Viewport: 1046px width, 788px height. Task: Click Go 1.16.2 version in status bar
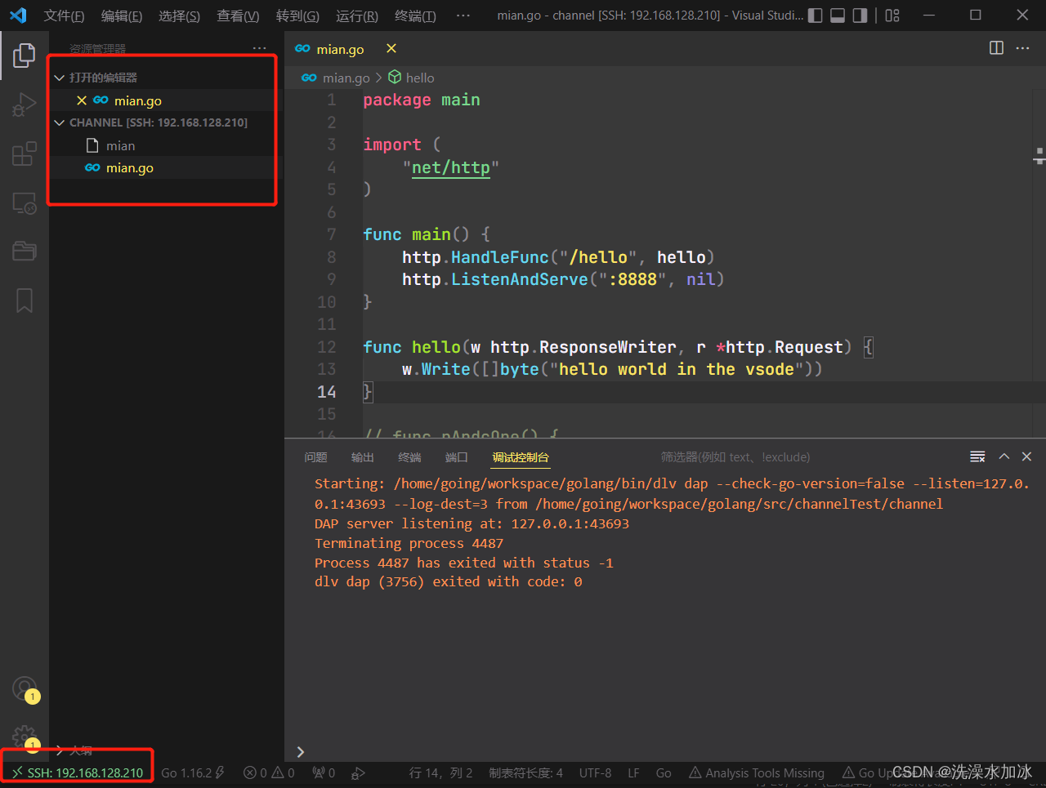click(193, 772)
